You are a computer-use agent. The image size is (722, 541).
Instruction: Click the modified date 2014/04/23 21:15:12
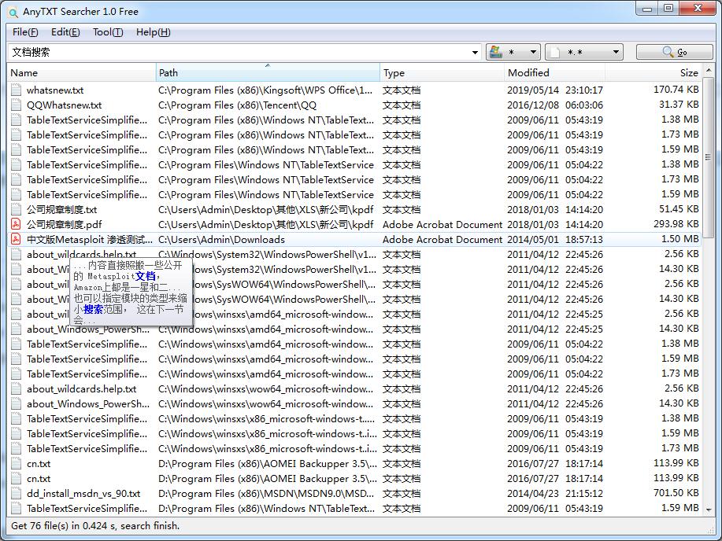tap(555, 494)
